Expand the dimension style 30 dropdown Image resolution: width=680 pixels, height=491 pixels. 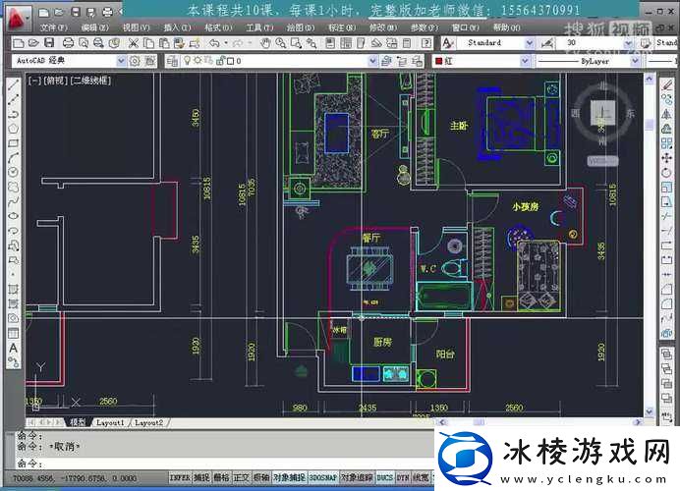pos(628,43)
